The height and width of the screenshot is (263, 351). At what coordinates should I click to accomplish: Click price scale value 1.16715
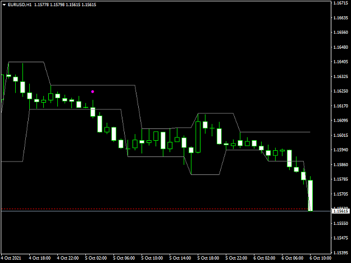tap(341, 3)
